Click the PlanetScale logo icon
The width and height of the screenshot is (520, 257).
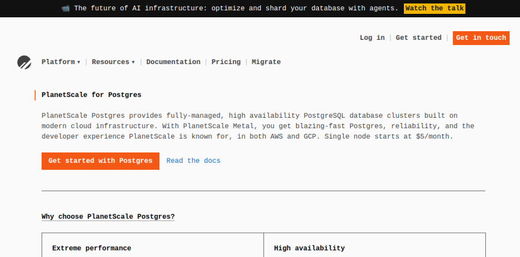[x=24, y=62]
